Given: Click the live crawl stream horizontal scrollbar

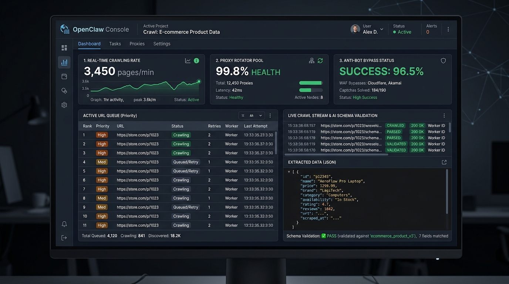Looking at the screenshot, I should (x=336, y=155).
